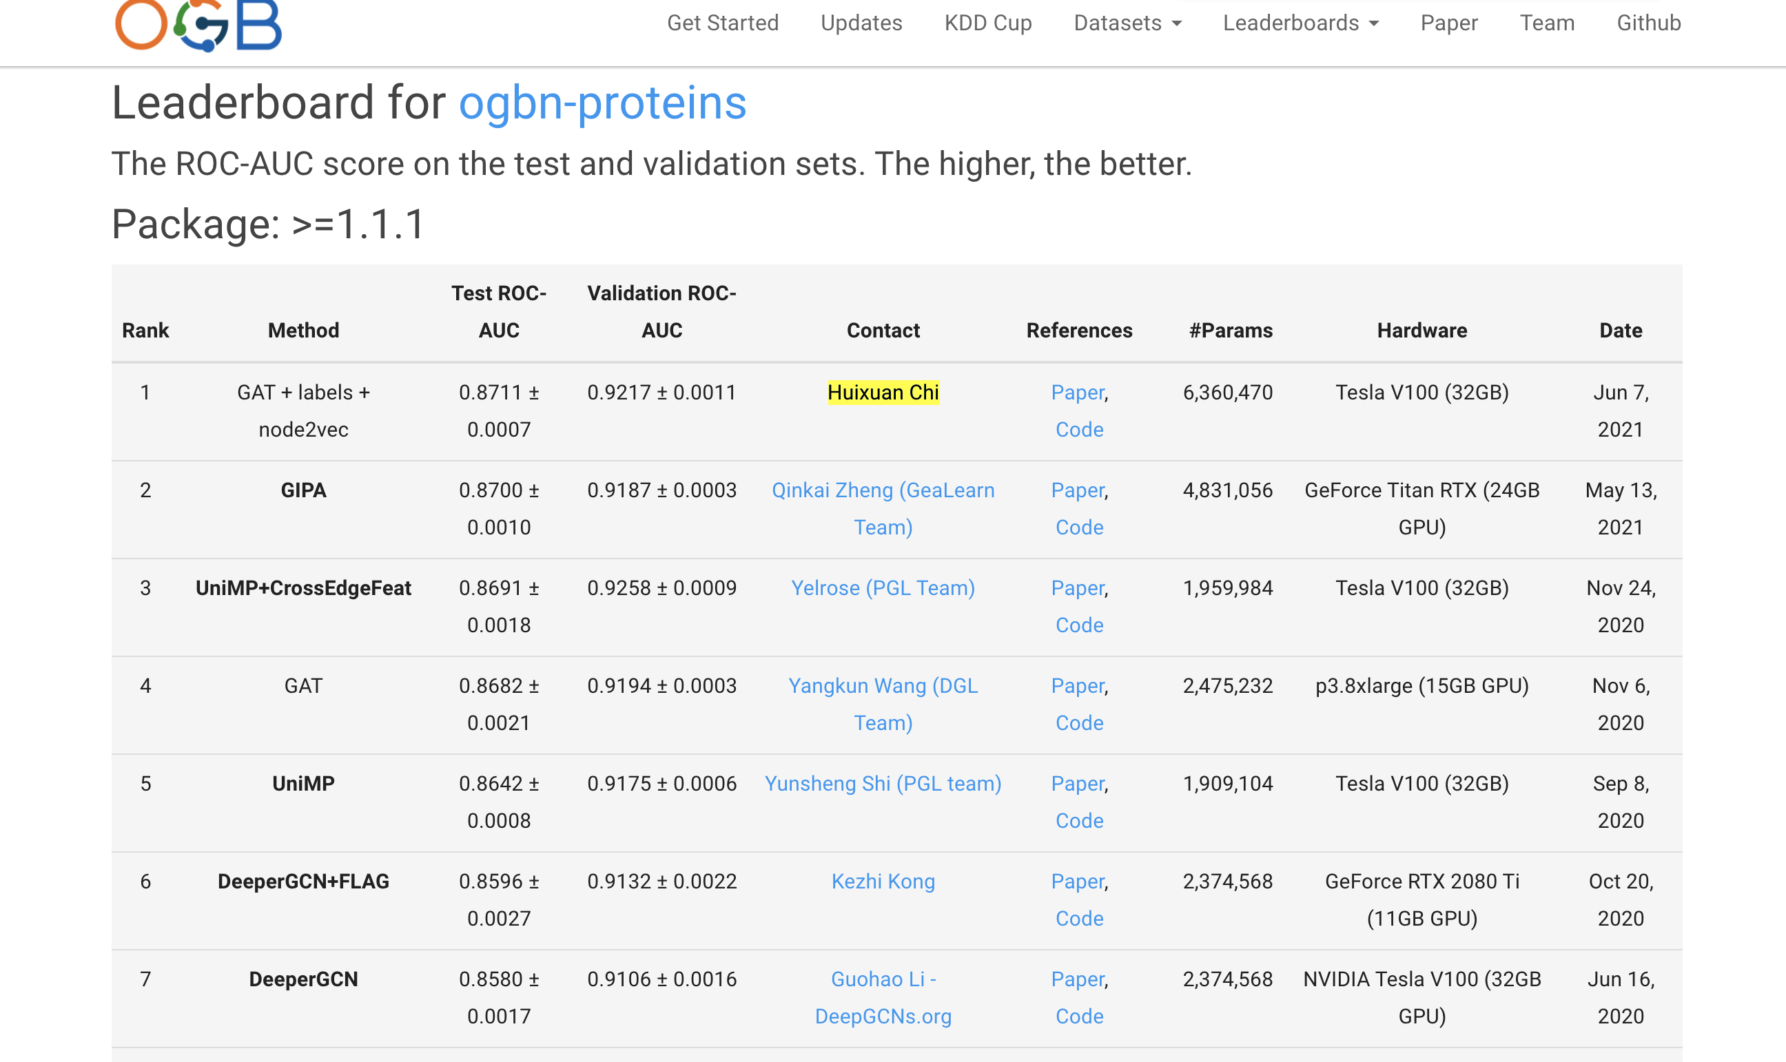The image size is (1786, 1062).
Task: Open the Get Started page
Action: [x=722, y=23]
